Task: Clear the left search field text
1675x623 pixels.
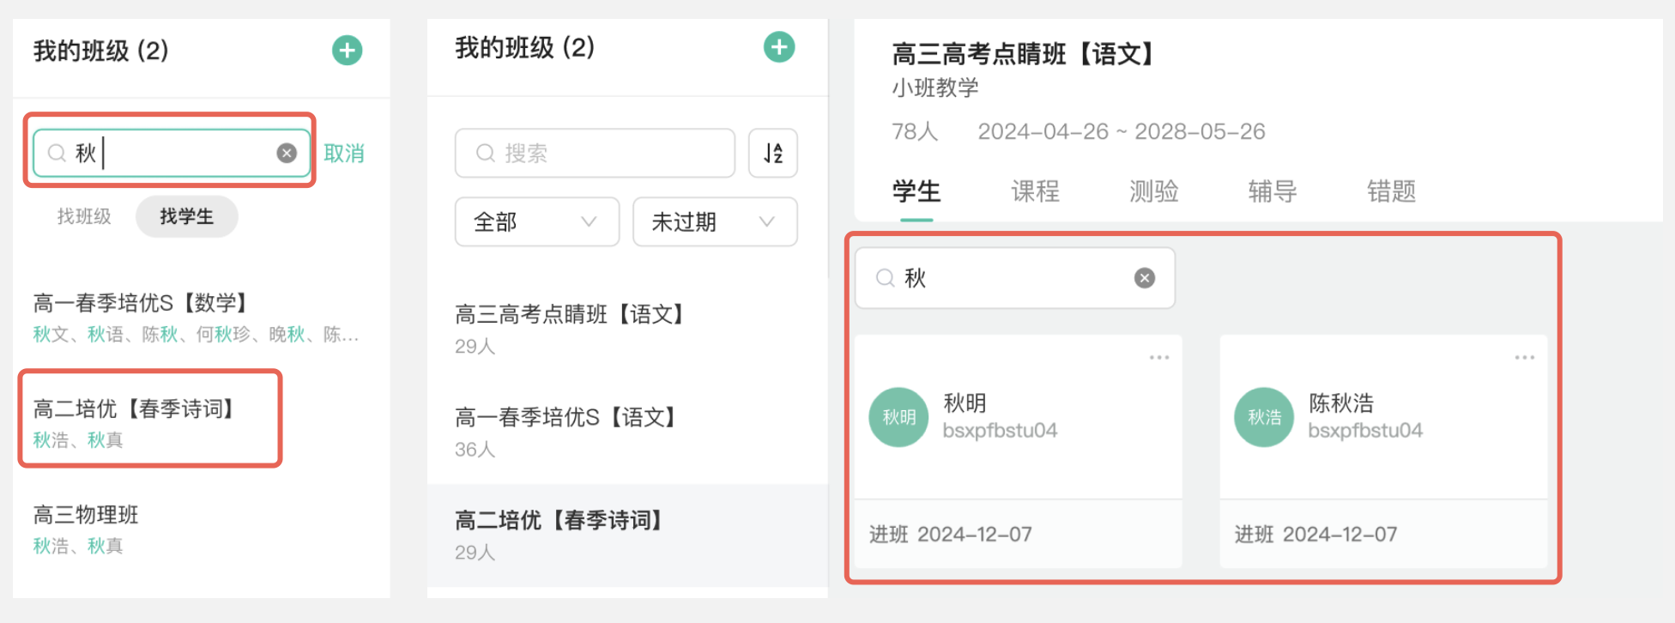Action: (287, 153)
